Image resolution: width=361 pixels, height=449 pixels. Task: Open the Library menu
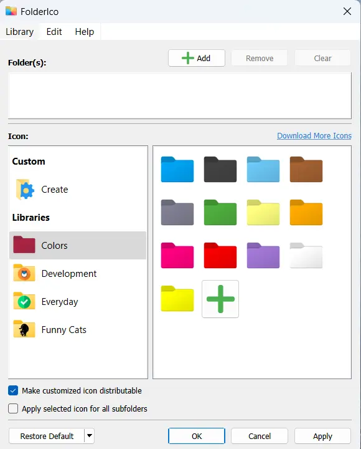[x=19, y=32]
